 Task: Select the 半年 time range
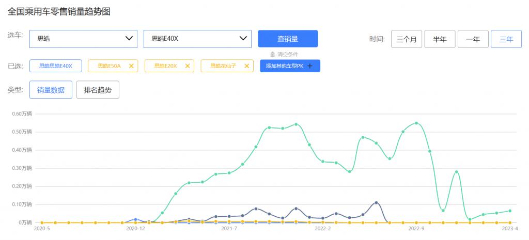(440, 39)
